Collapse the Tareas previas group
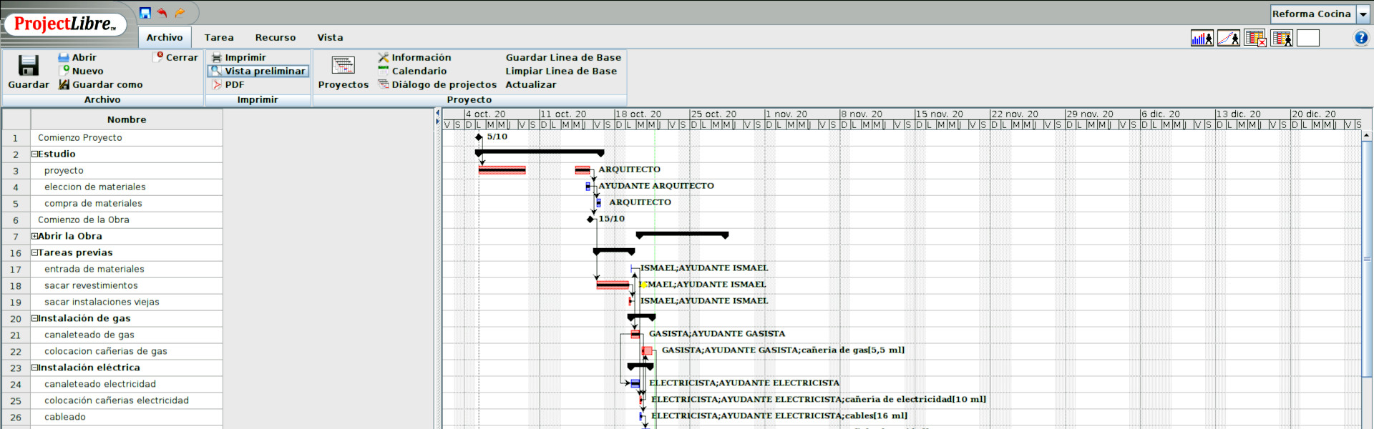 34,252
